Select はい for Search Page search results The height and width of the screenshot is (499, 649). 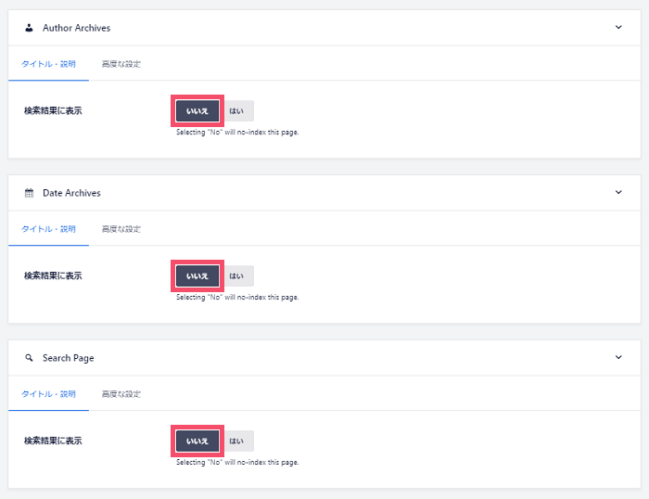click(236, 441)
